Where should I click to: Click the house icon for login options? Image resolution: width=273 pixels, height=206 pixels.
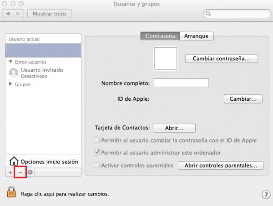(x=14, y=161)
